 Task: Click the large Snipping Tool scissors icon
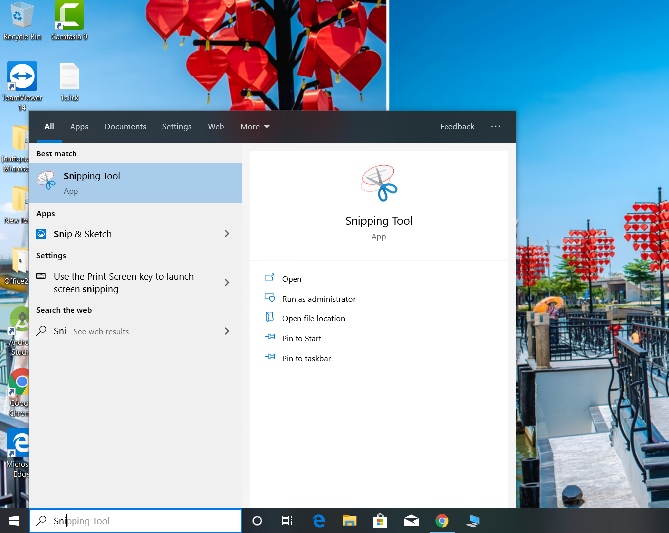379,183
